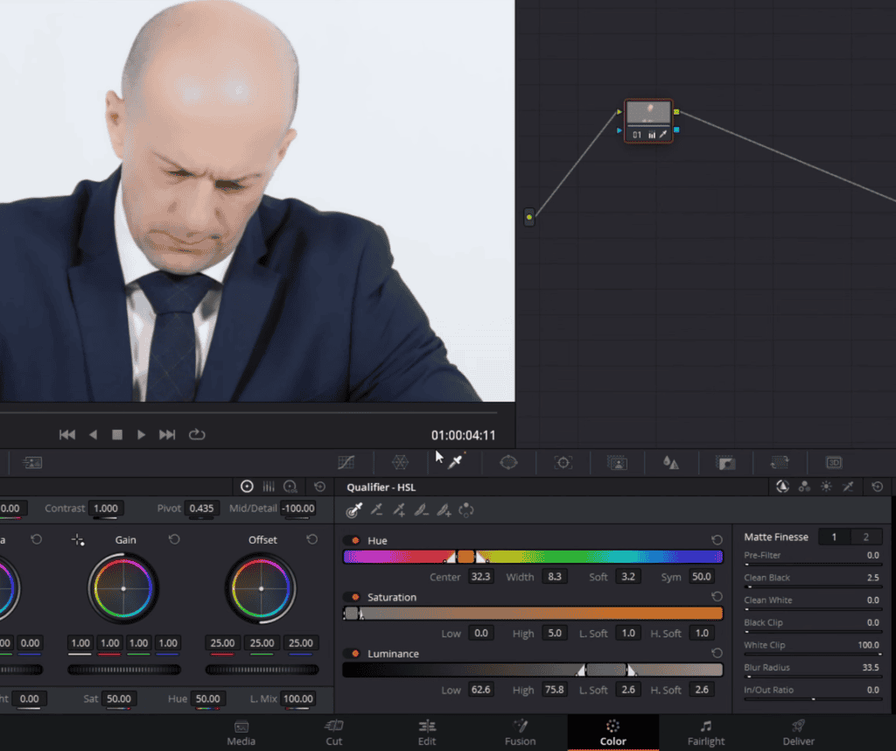This screenshot has height=751, width=896.
Task: Select the qualifier color picker tool
Action: (353, 509)
